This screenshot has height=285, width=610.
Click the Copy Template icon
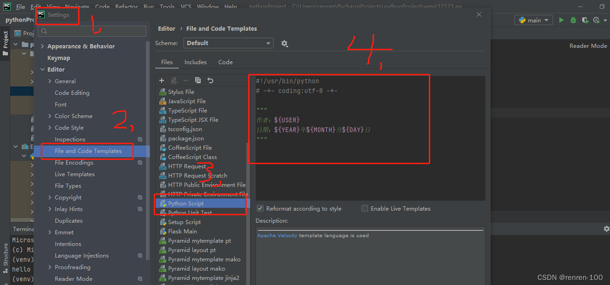pos(198,80)
